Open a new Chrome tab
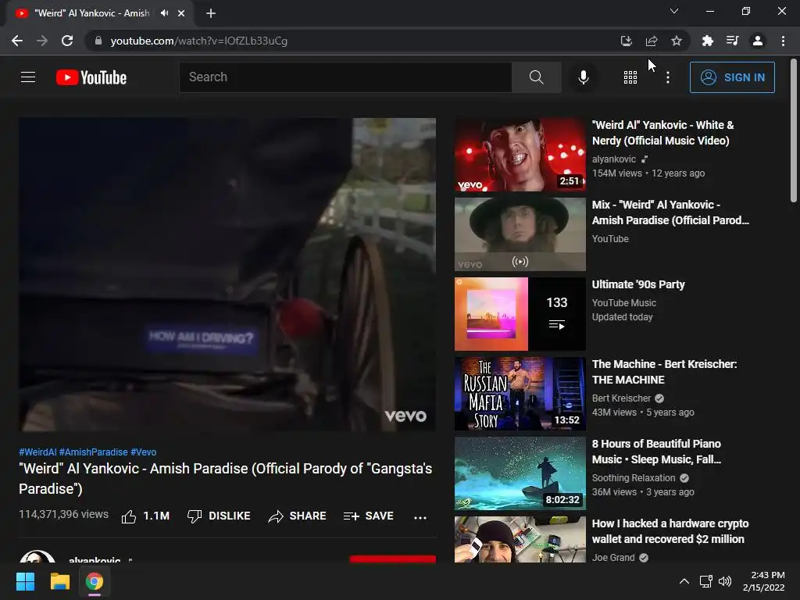 coord(211,13)
